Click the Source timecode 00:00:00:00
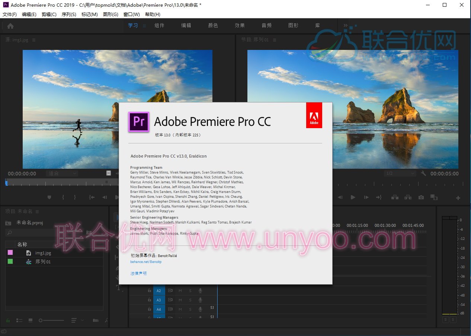This screenshot has width=471, height=336. [x=22, y=174]
